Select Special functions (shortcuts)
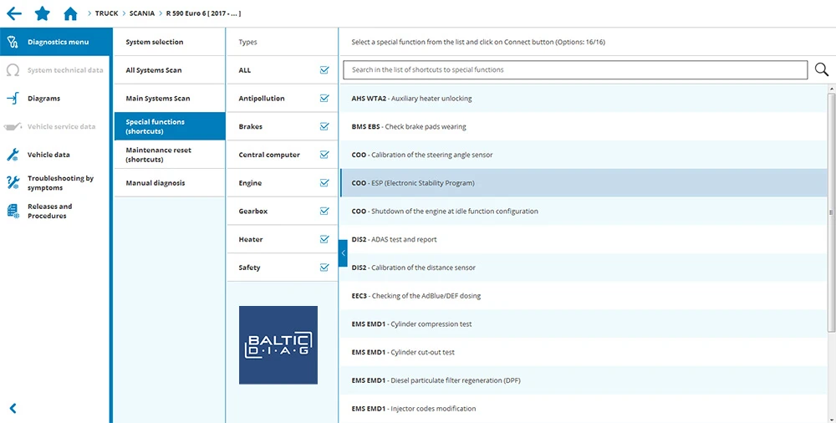 coord(170,126)
